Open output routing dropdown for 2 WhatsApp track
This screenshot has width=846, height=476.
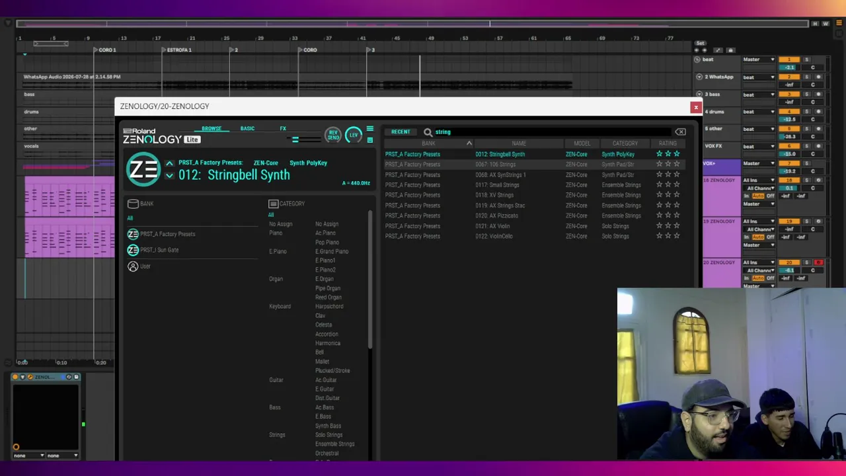point(759,77)
